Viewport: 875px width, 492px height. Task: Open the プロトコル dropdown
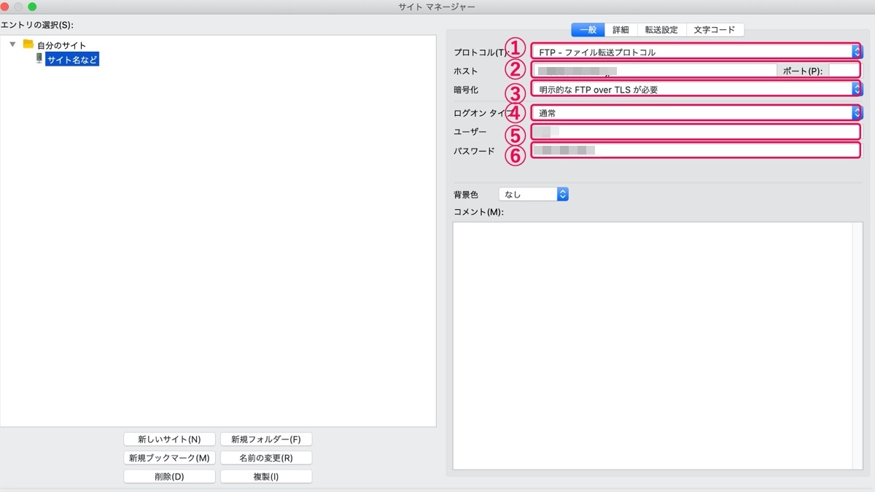tap(696, 52)
